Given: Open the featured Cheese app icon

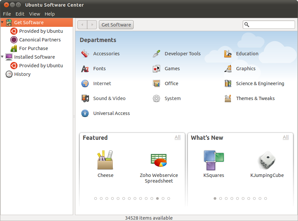Looking at the screenshot, I should 105,160.
